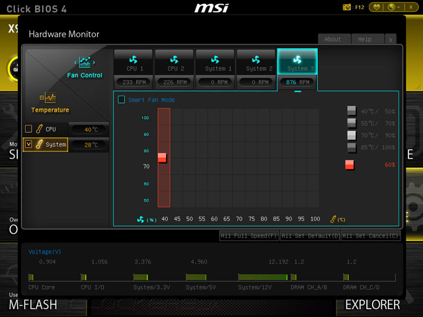
Task: Select the CPU 2 fan tab
Action: coord(174,62)
